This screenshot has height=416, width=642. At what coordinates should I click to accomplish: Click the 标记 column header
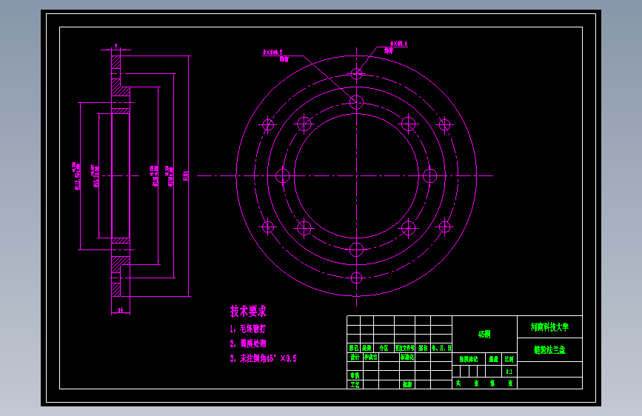(x=354, y=348)
